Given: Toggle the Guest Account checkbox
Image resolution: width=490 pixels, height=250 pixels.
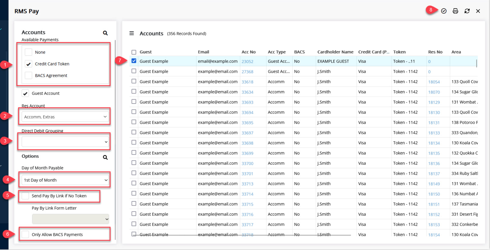Looking at the screenshot, I should point(25,93).
